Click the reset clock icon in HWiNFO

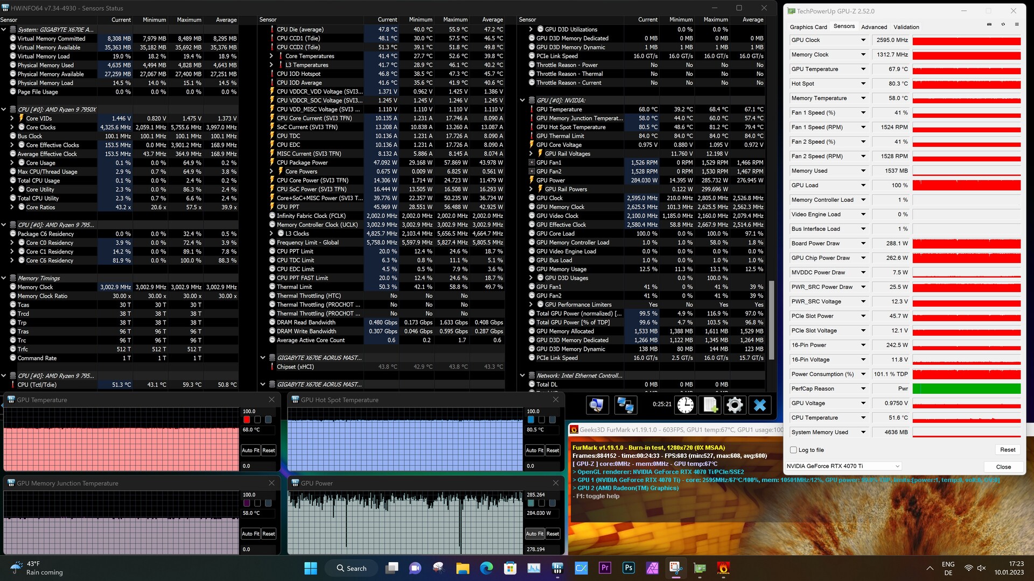click(686, 405)
